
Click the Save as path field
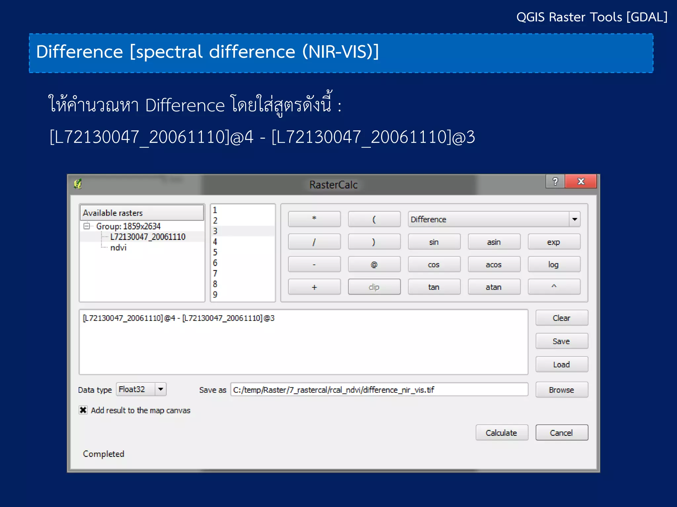click(379, 389)
